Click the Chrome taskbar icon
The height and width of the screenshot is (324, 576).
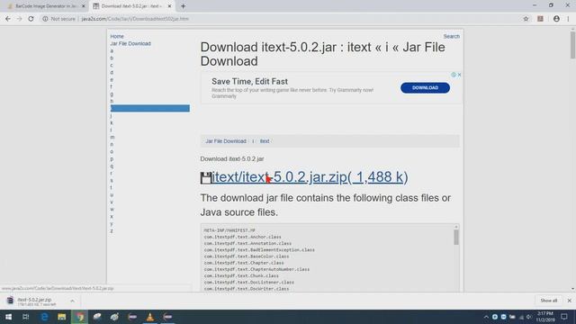[x=80, y=317]
